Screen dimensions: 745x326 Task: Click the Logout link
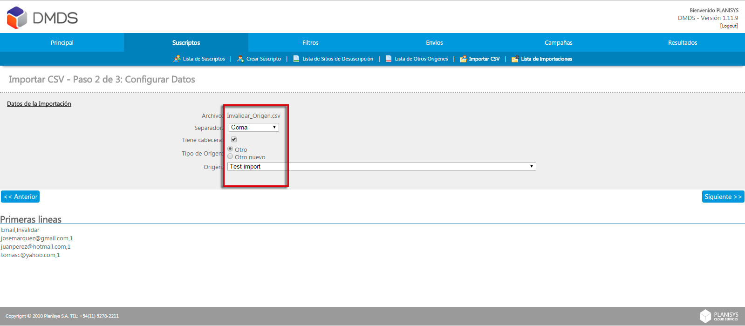(729, 26)
